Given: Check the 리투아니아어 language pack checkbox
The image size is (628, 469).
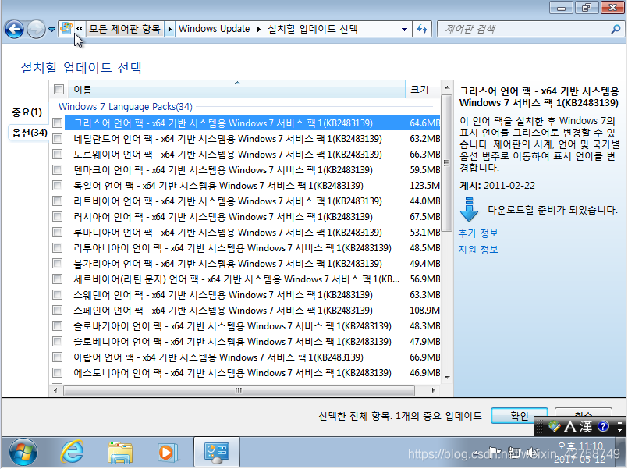Looking at the screenshot, I should pyautogui.click(x=58, y=248).
